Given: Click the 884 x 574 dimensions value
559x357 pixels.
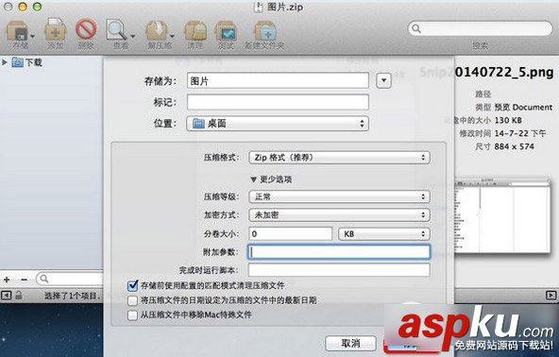Looking at the screenshot, I should pos(514,146).
